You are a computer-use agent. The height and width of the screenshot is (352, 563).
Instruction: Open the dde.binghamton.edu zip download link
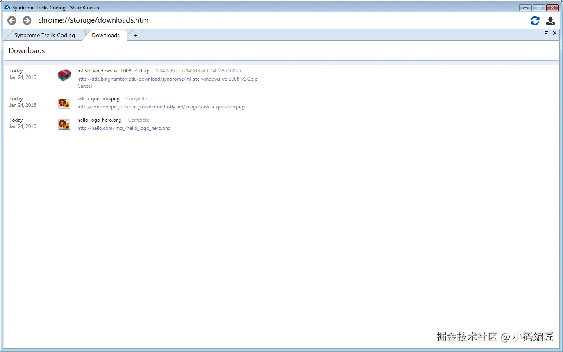tap(168, 79)
